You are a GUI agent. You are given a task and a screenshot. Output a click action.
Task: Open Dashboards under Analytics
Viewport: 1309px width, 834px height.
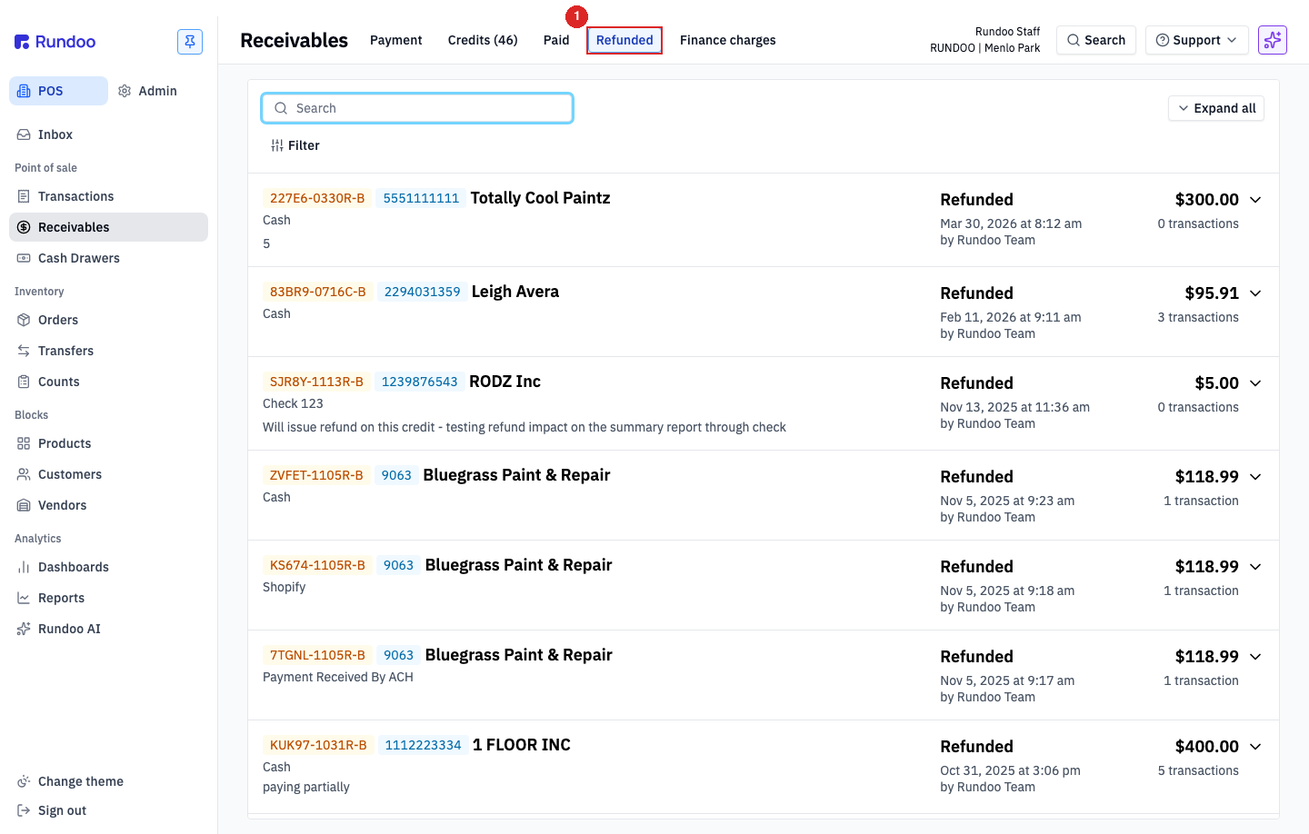(74, 567)
